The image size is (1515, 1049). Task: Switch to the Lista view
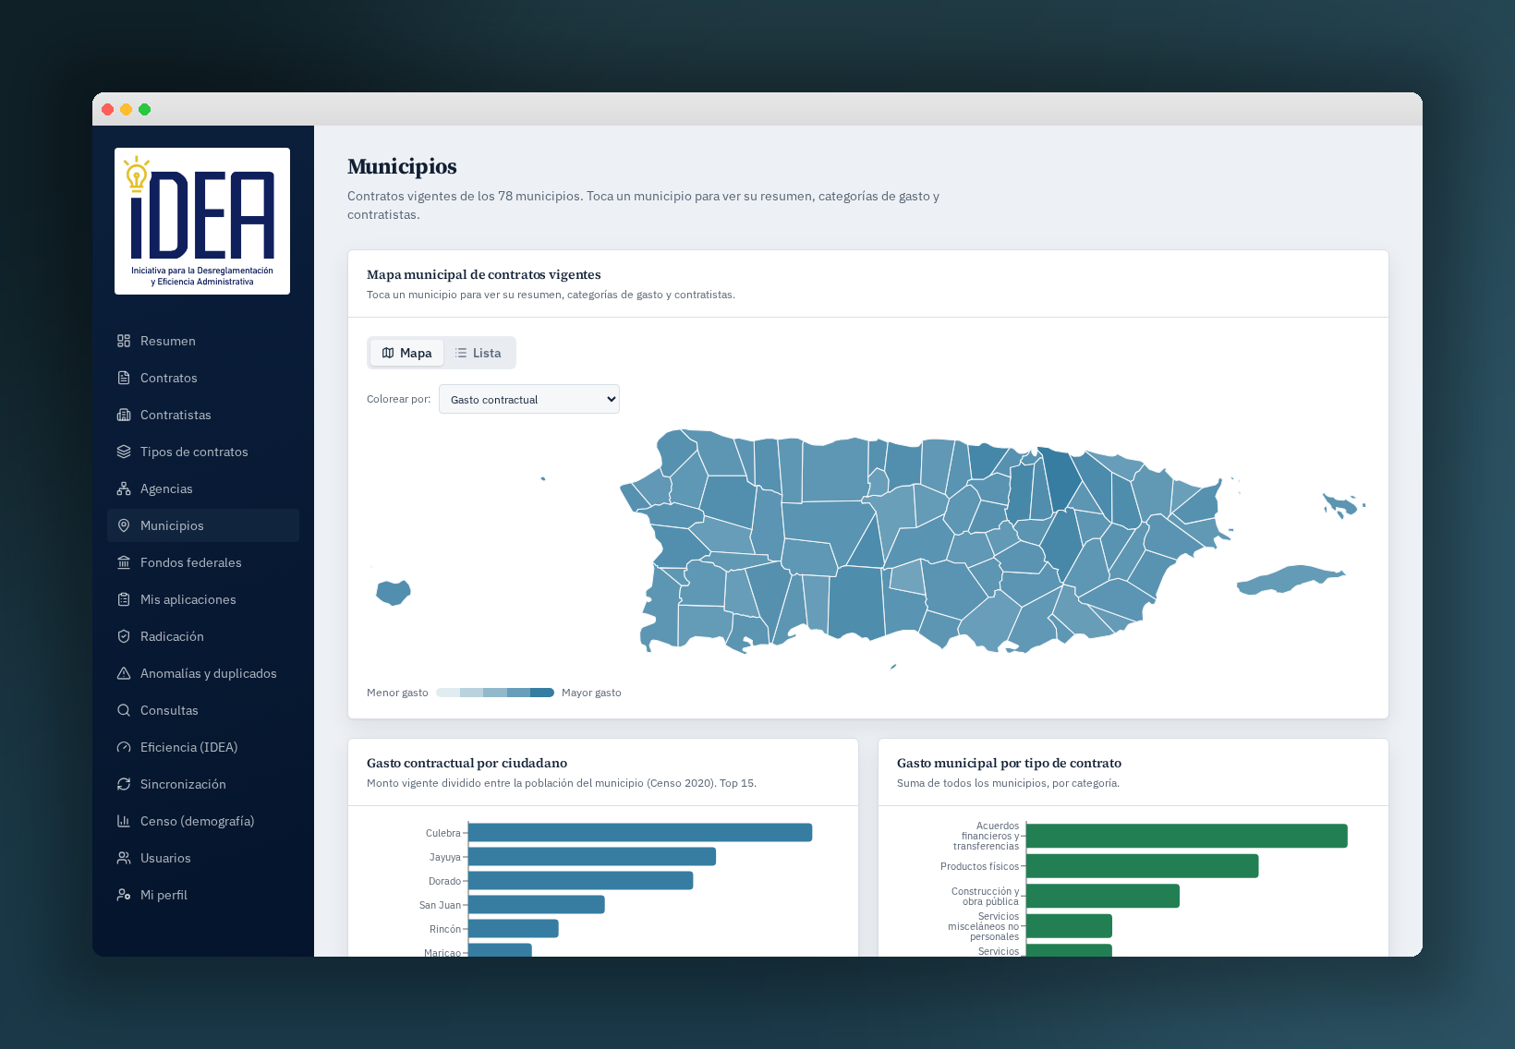click(478, 353)
